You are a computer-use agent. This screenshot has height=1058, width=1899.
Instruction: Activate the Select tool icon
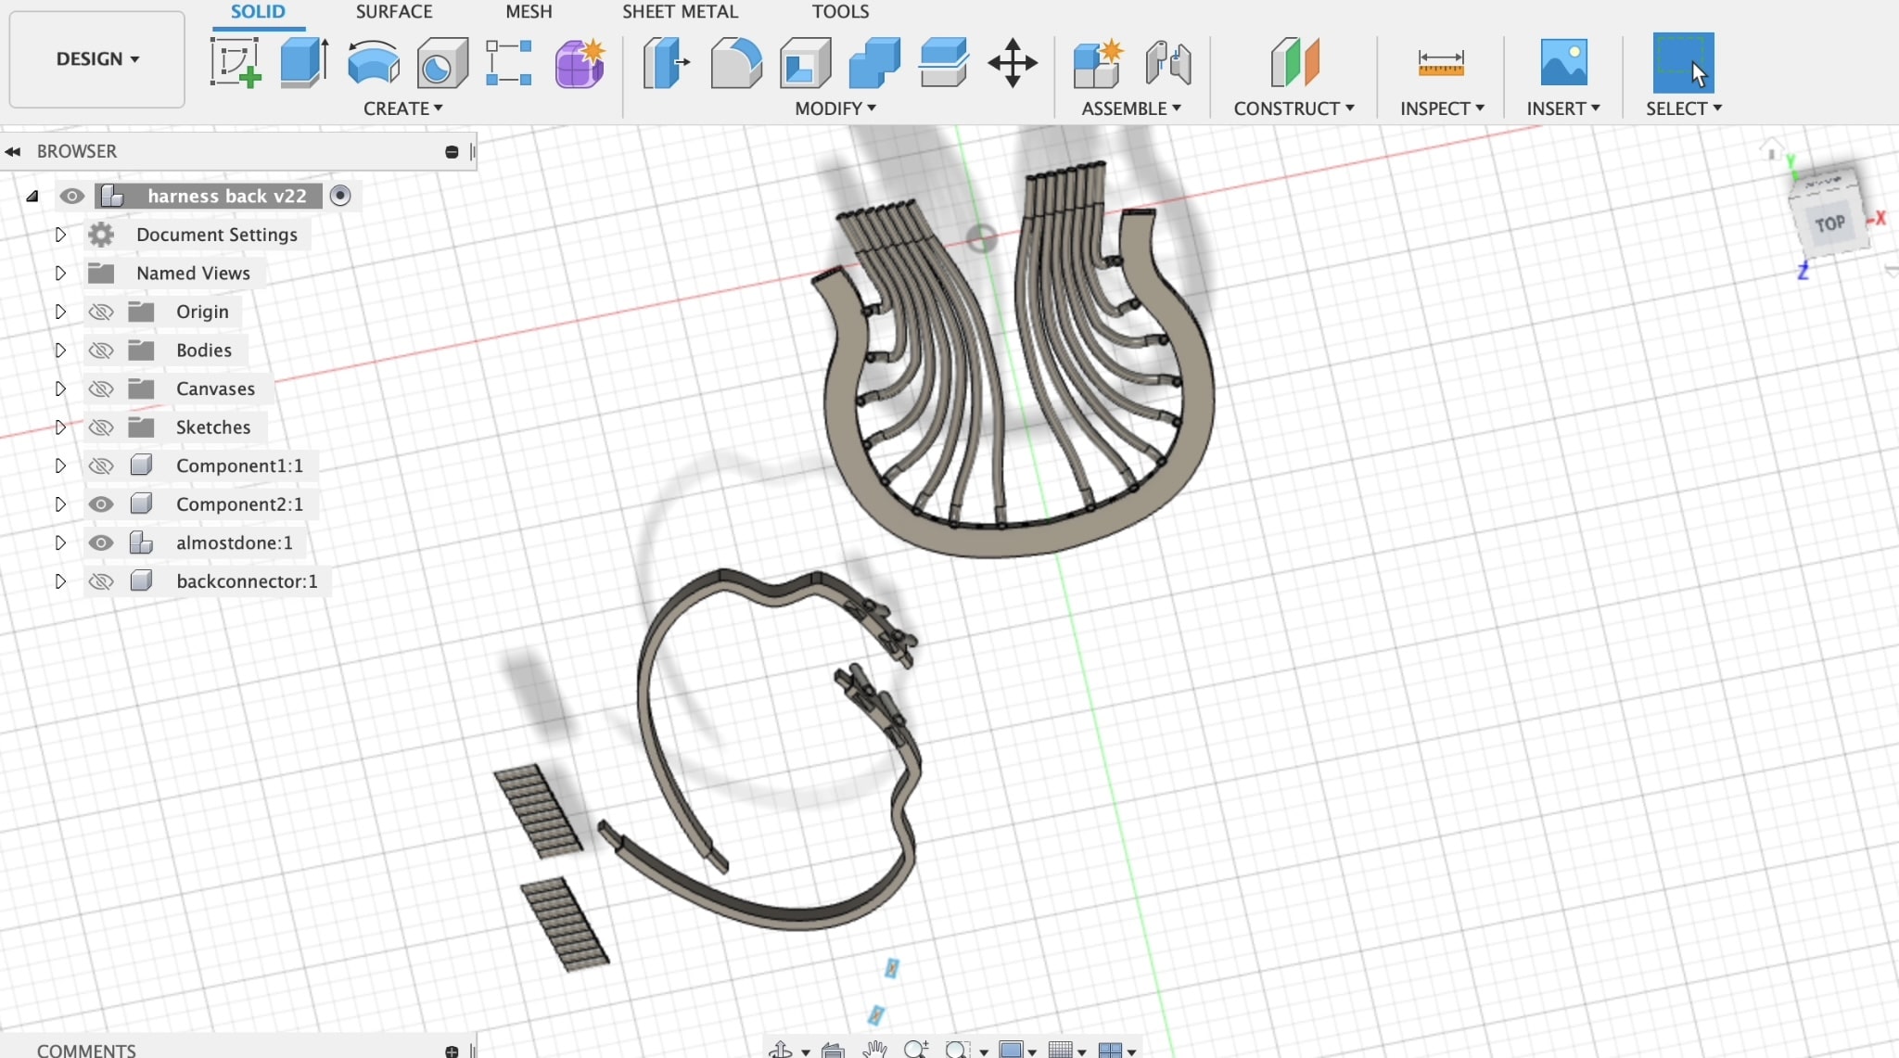[x=1683, y=63]
